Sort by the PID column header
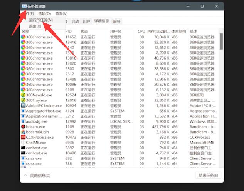The width and height of the screenshot is (244, 191). 69,32
